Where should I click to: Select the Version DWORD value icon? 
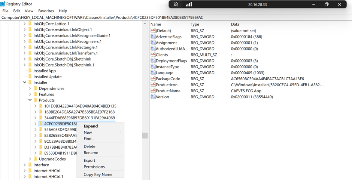153,97
